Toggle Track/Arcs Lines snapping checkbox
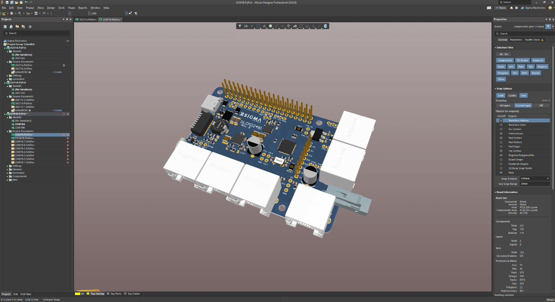Viewport: 555px width, 302px height. pos(501,125)
